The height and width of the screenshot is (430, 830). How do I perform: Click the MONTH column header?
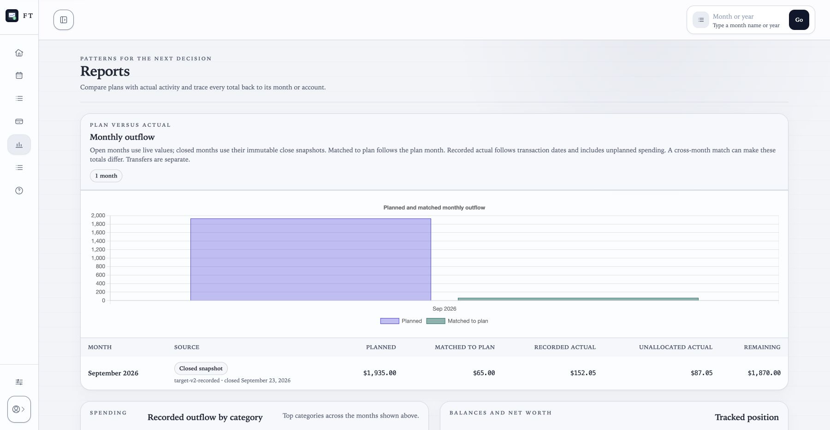pos(100,347)
